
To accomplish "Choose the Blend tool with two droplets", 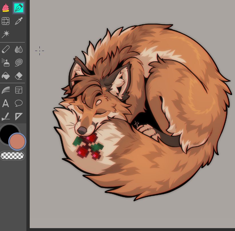I will click(x=19, y=49).
